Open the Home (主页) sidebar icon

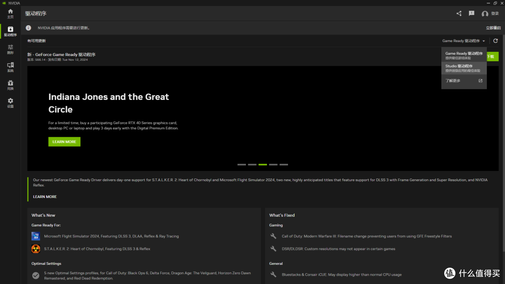(x=10, y=14)
